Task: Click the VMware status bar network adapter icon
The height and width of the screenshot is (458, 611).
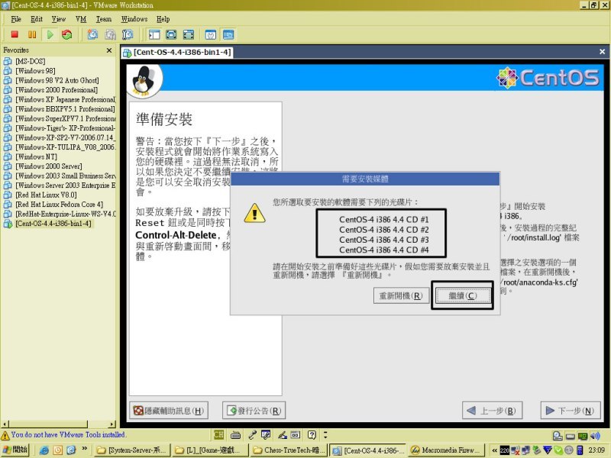Action: pyautogui.click(x=583, y=436)
